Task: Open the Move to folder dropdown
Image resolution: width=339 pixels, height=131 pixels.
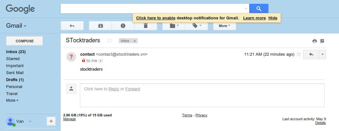Action: point(174,26)
